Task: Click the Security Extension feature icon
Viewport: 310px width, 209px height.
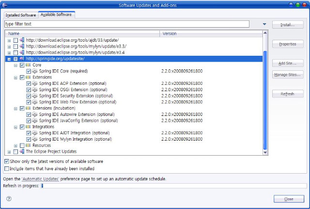Action: [35, 96]
